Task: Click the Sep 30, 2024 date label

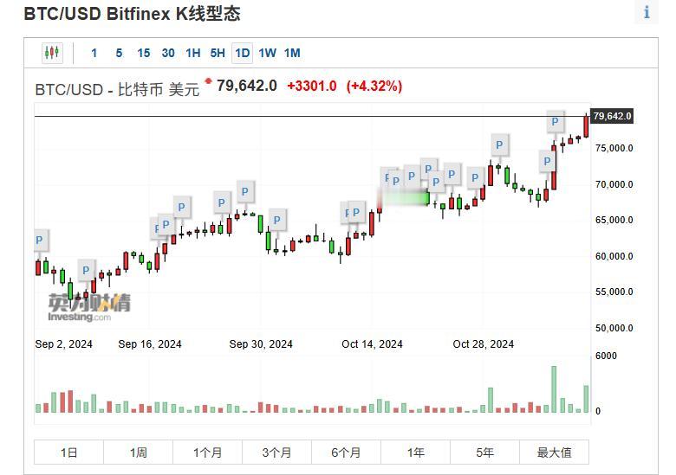Action: [x=261, y=344]
